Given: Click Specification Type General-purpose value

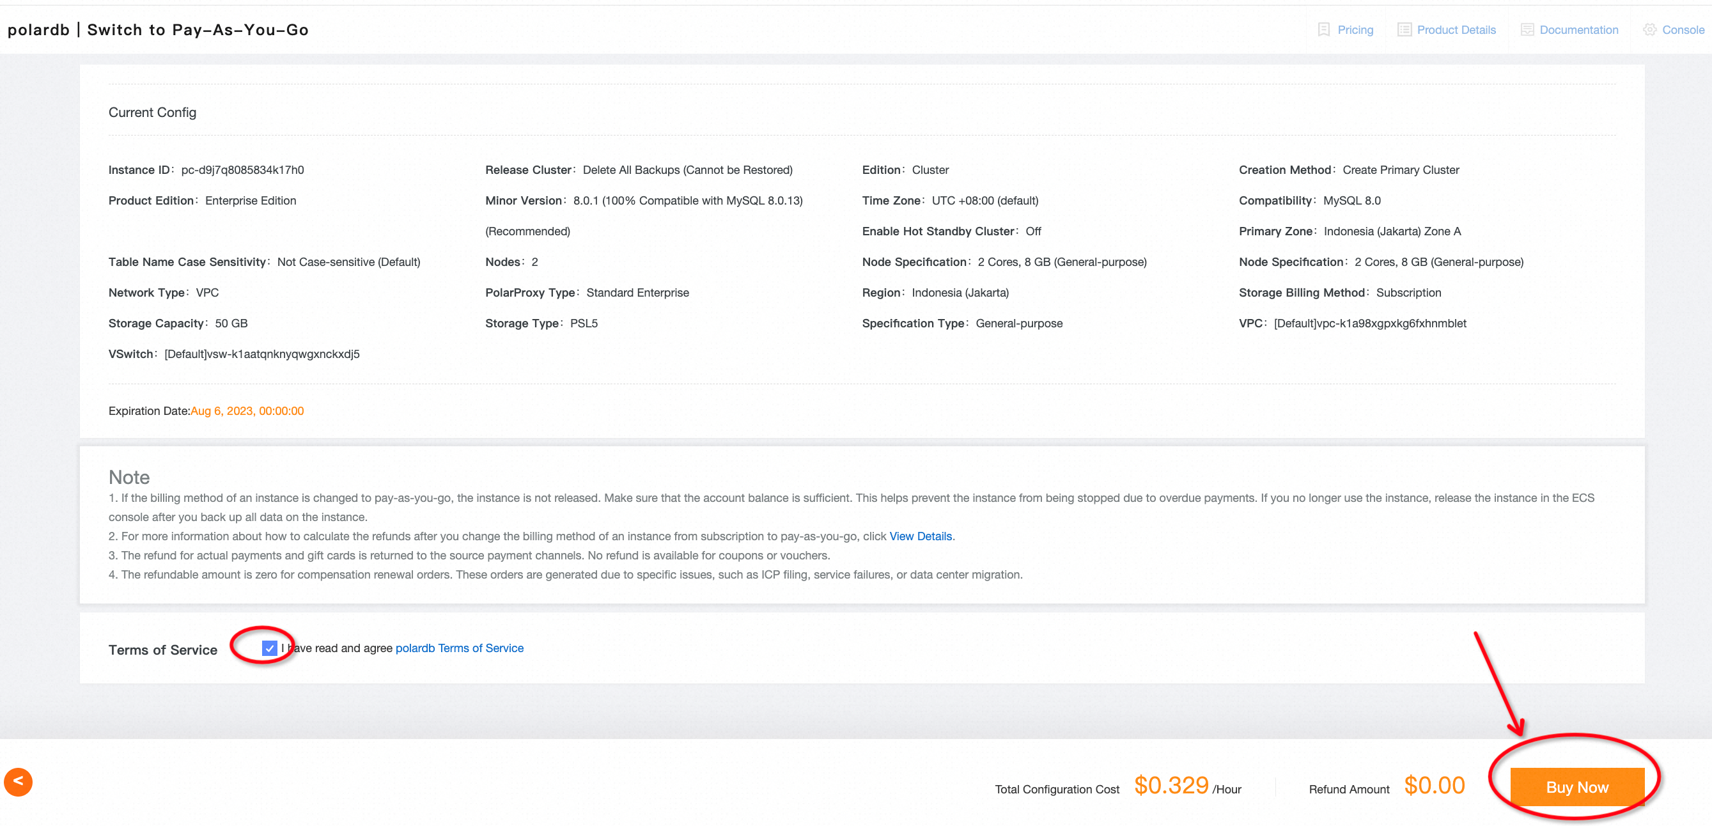Looking at the screenshot, I should [1019, 323].
